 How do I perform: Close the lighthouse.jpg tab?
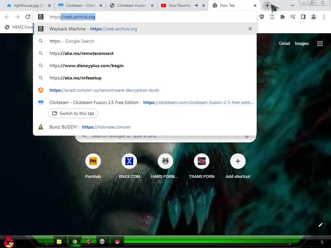pos(49,5)
